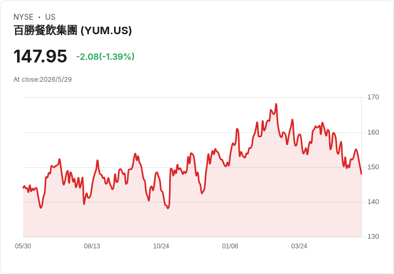Click the 08/13 date axis label
This screenshot has width=394, height=274.
[x=92, y=246]
